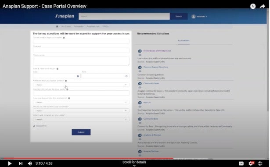Click the Date input field
The image size is (270, 167).
(57, 76)
